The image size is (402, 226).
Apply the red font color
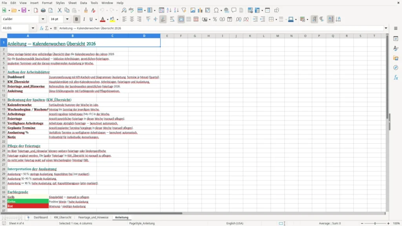(102, 19)
